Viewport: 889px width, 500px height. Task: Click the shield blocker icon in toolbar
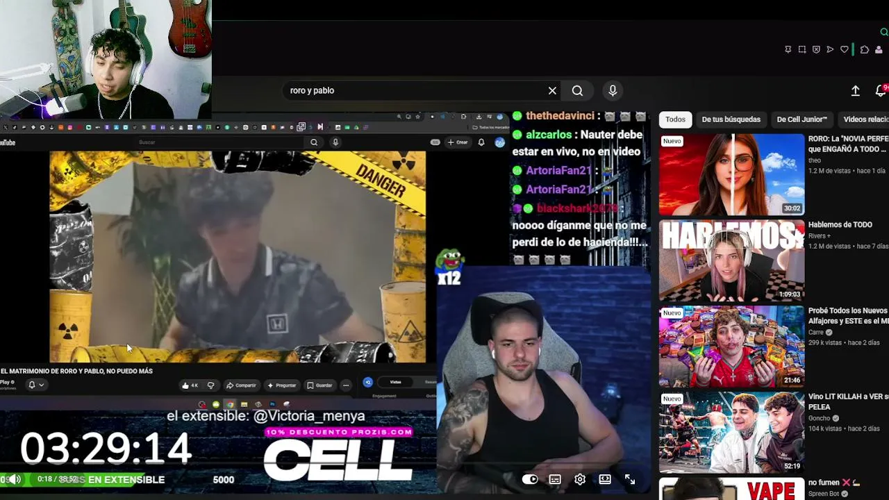pyautogui.click(x=816, y=49)
